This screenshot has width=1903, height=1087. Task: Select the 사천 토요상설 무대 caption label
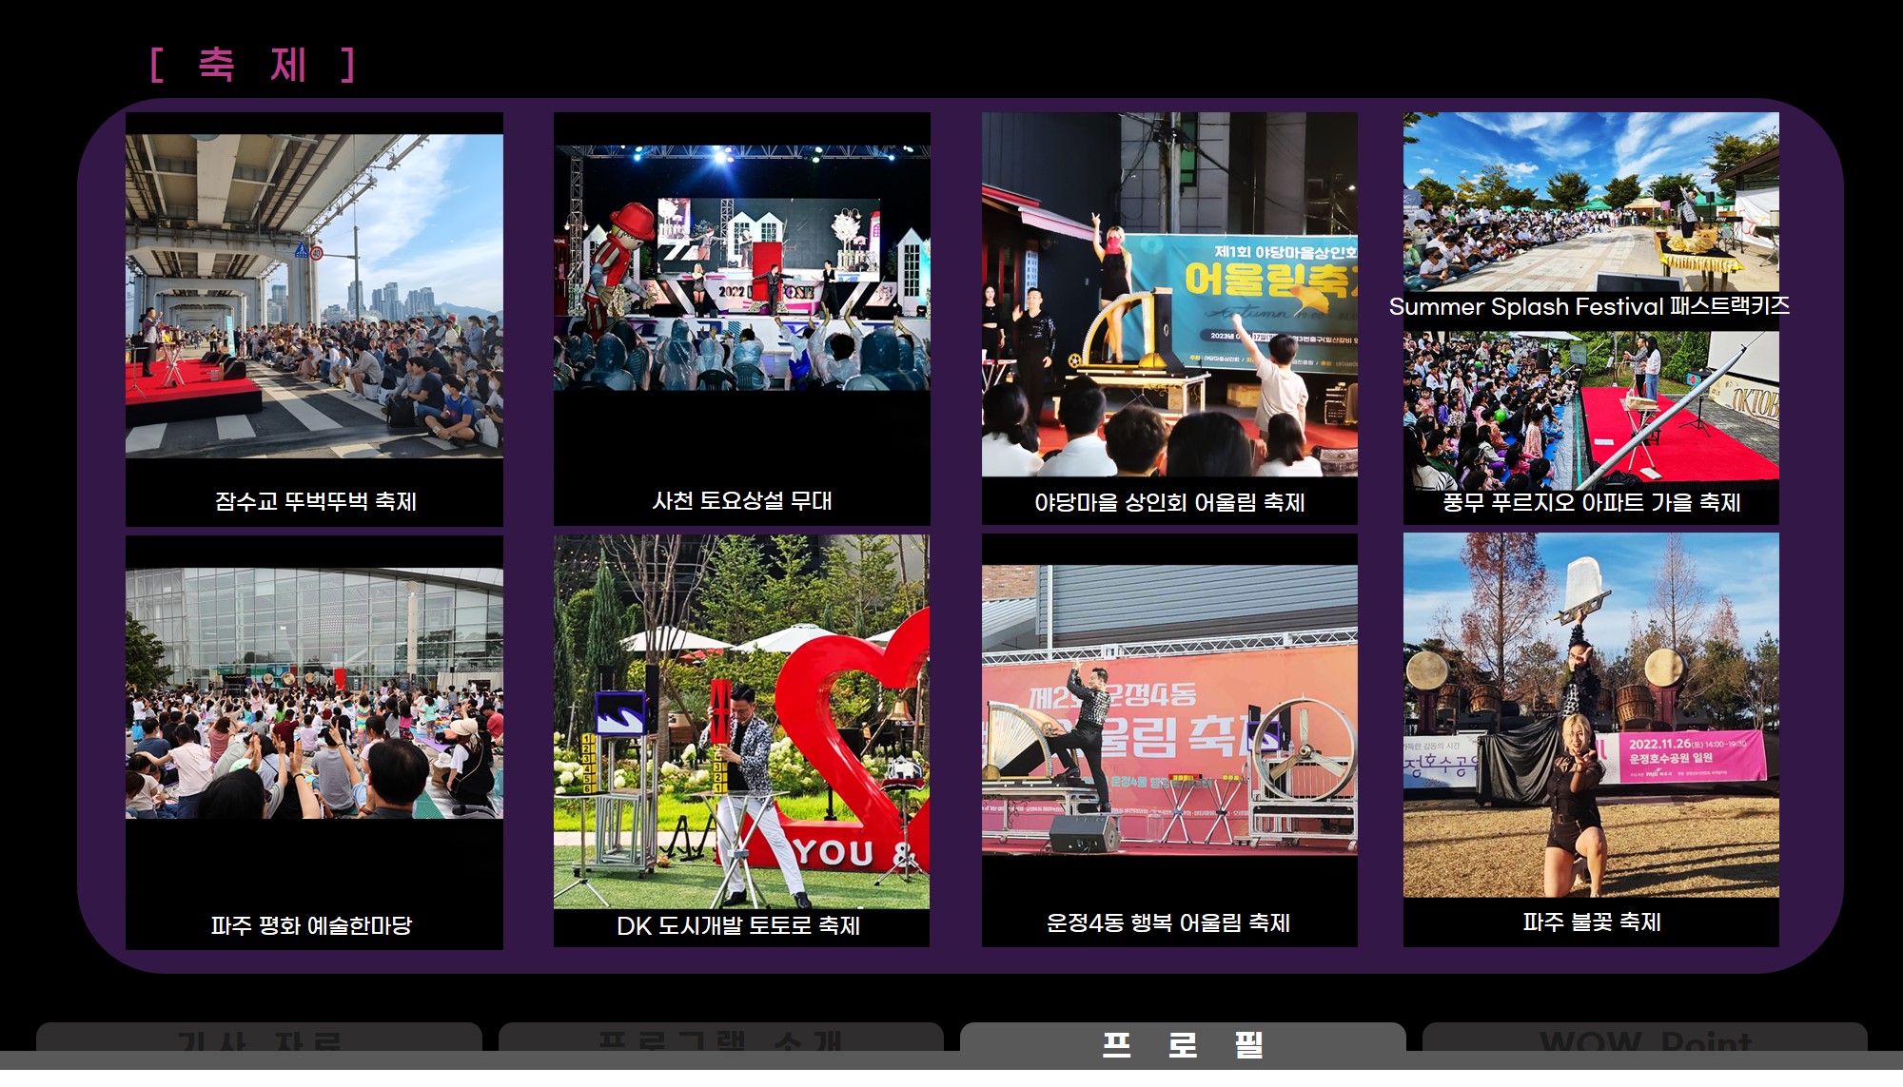pyautogui.click(x=741, y=500)
